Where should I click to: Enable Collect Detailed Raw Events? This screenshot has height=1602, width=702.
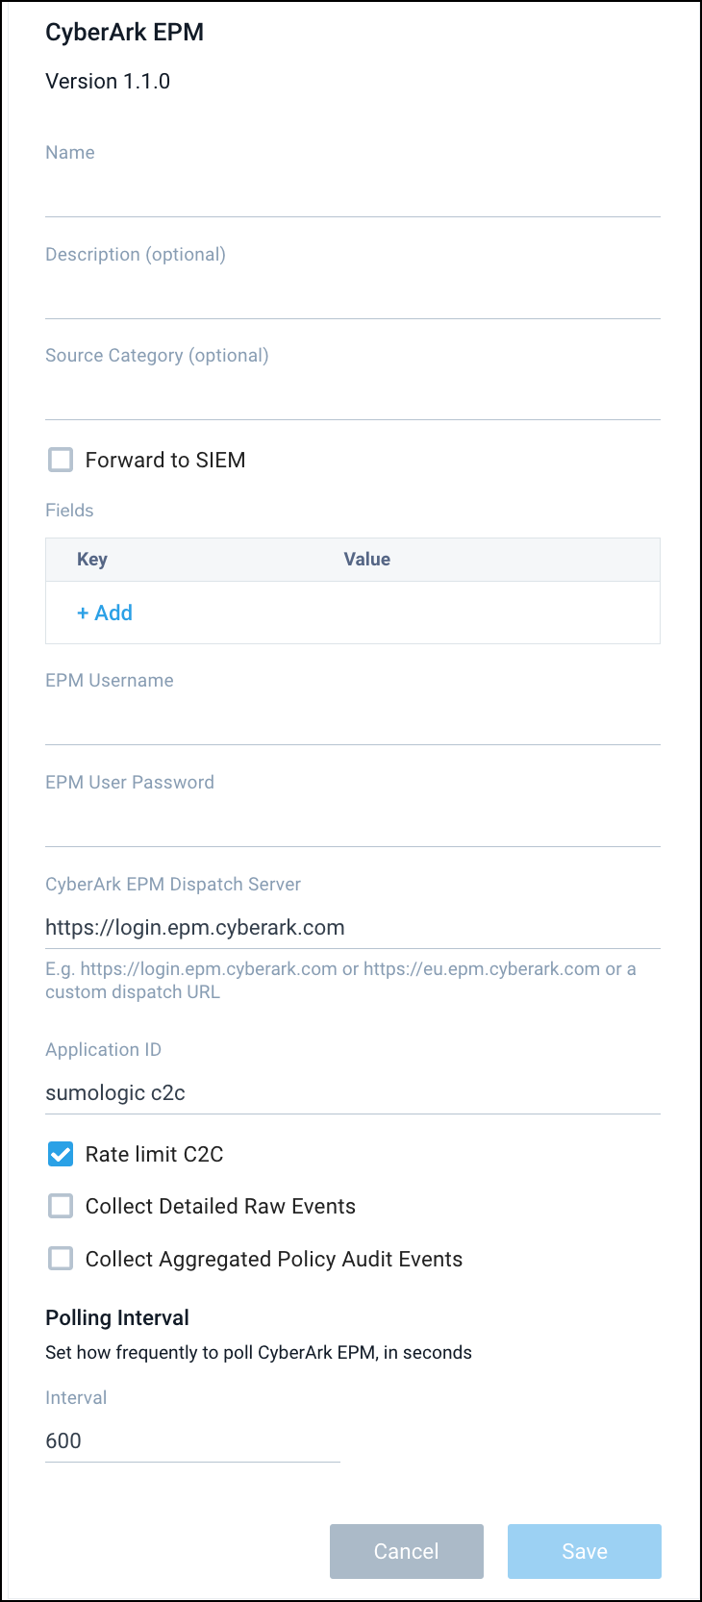point(61,1206)
